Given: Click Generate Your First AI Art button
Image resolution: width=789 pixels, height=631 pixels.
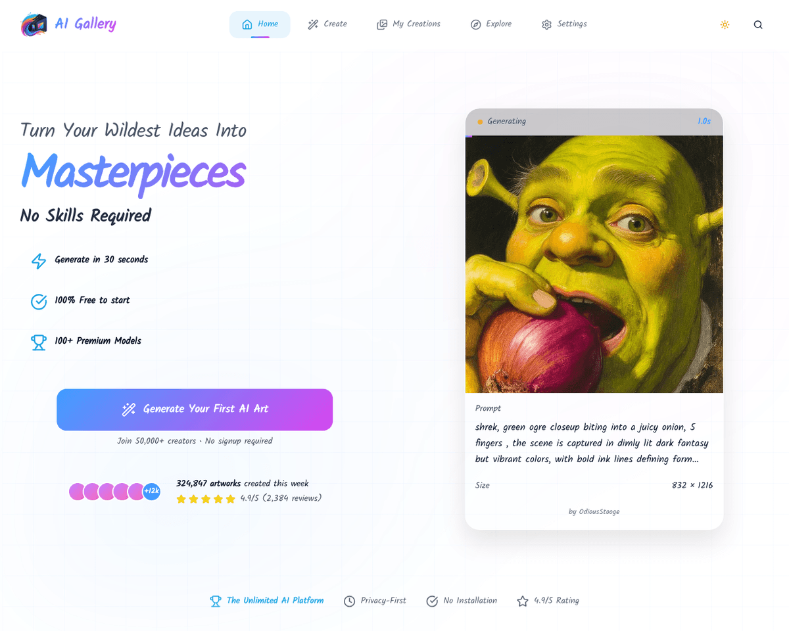Looking at the screenshot, I should pyautogui.click(x=195, y=409).
